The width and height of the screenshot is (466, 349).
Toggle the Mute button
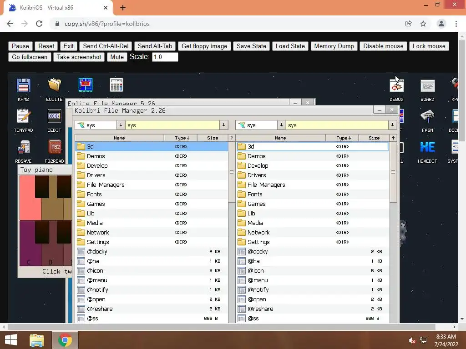(117, 57)
